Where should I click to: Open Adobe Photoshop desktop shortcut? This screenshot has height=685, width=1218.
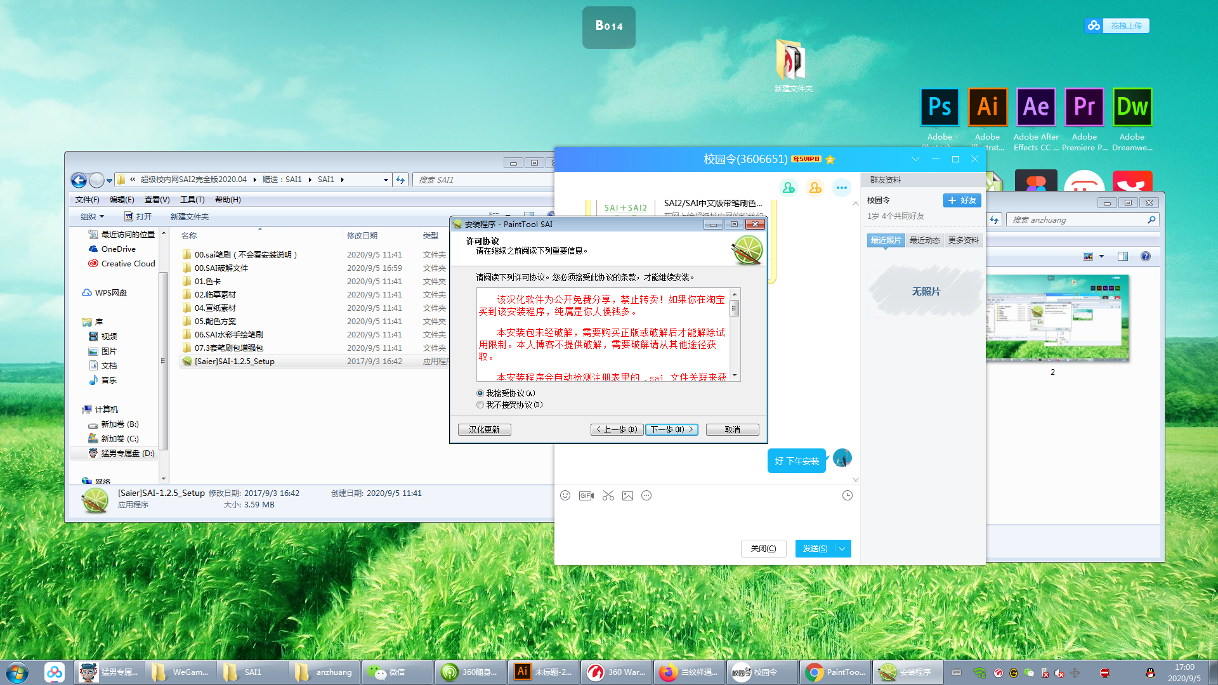[x=940, y=107]
